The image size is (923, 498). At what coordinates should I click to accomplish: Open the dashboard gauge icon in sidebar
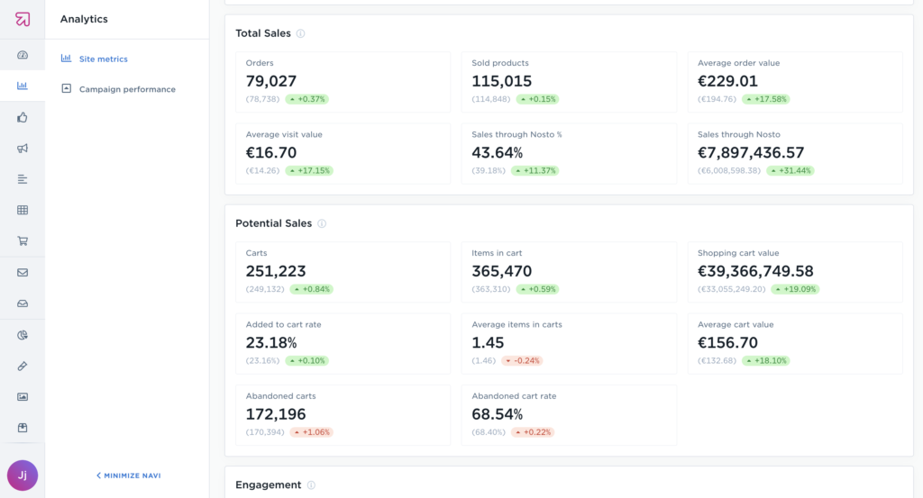click(x=23, y=56)
